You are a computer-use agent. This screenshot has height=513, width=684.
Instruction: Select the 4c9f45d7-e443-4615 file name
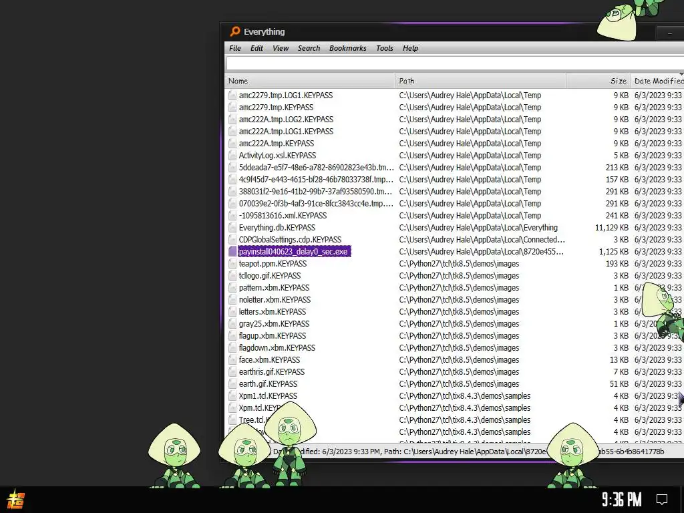click(x=316, y=179)
